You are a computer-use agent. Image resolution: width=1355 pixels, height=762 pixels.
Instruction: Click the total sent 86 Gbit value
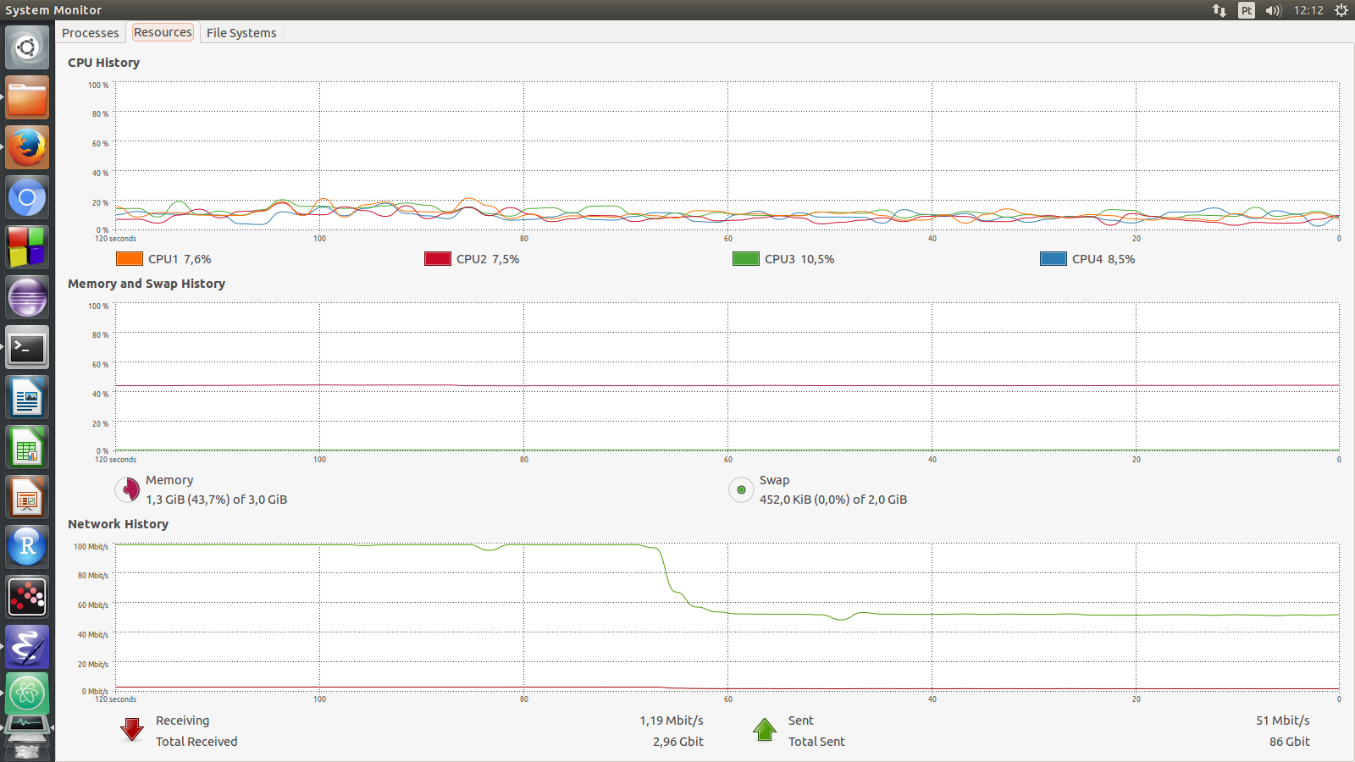click(x=1290, y=742)
